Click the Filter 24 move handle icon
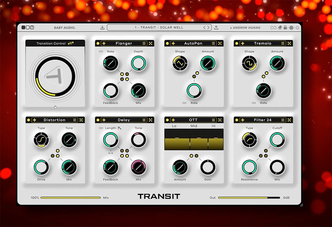The image size is (332, 227). (243, 120)
